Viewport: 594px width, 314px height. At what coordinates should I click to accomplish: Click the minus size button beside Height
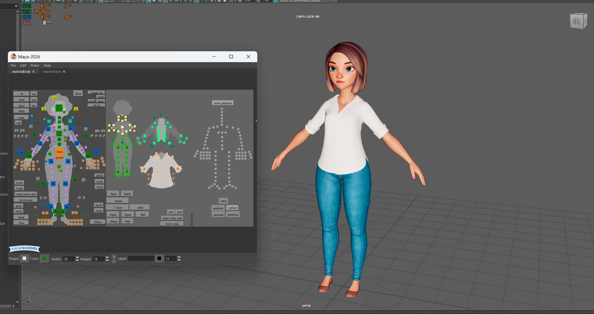tap(114, 261)
